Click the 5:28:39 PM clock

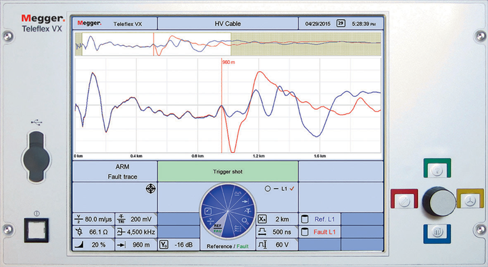pyautogui.click(x=363, y=23)
